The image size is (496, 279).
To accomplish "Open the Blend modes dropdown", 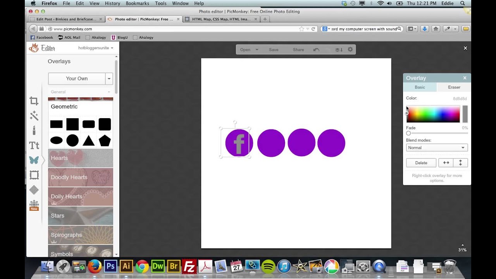I will (x=437, y=148).
